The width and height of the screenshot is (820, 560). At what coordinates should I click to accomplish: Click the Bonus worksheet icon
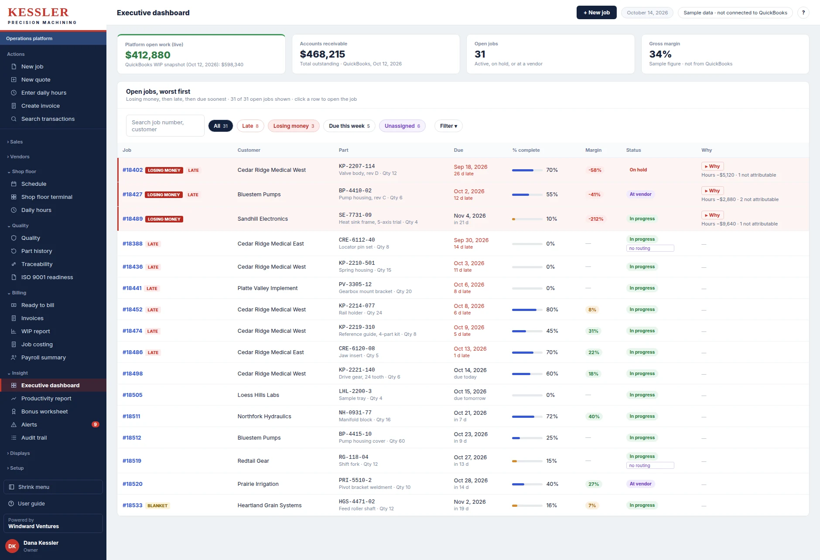(x=14, y=412)
